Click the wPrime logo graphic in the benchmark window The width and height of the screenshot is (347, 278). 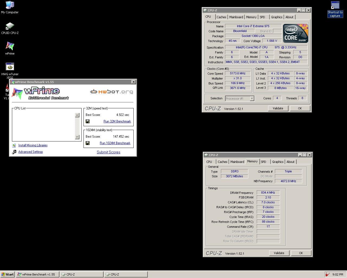(x=40, y=93)
